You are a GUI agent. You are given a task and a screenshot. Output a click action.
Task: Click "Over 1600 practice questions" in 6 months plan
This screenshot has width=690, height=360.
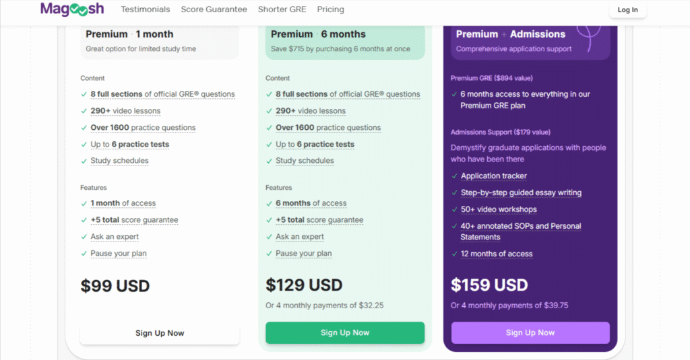[x=328, y=128]
